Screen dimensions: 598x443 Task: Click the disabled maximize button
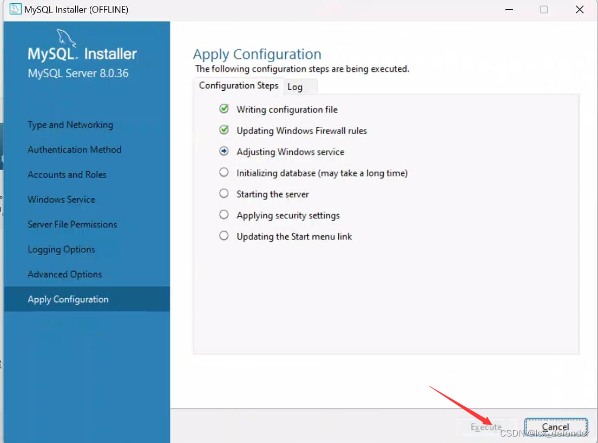(544, 9)
